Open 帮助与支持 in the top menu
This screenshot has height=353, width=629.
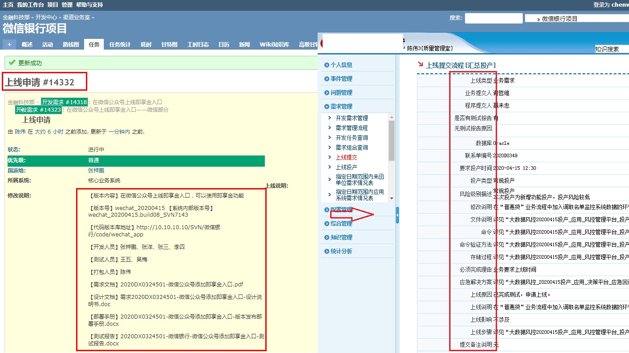89,5
